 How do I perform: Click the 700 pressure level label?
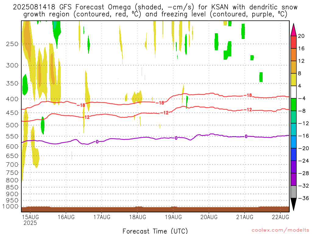12,165
